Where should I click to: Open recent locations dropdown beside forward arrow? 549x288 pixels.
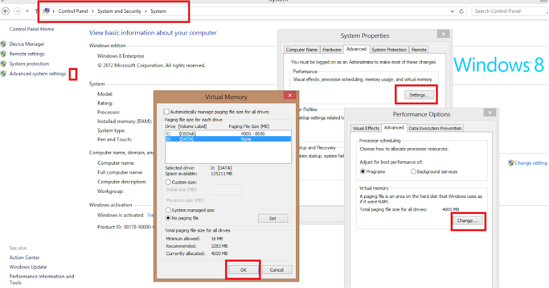coord(27,11)
